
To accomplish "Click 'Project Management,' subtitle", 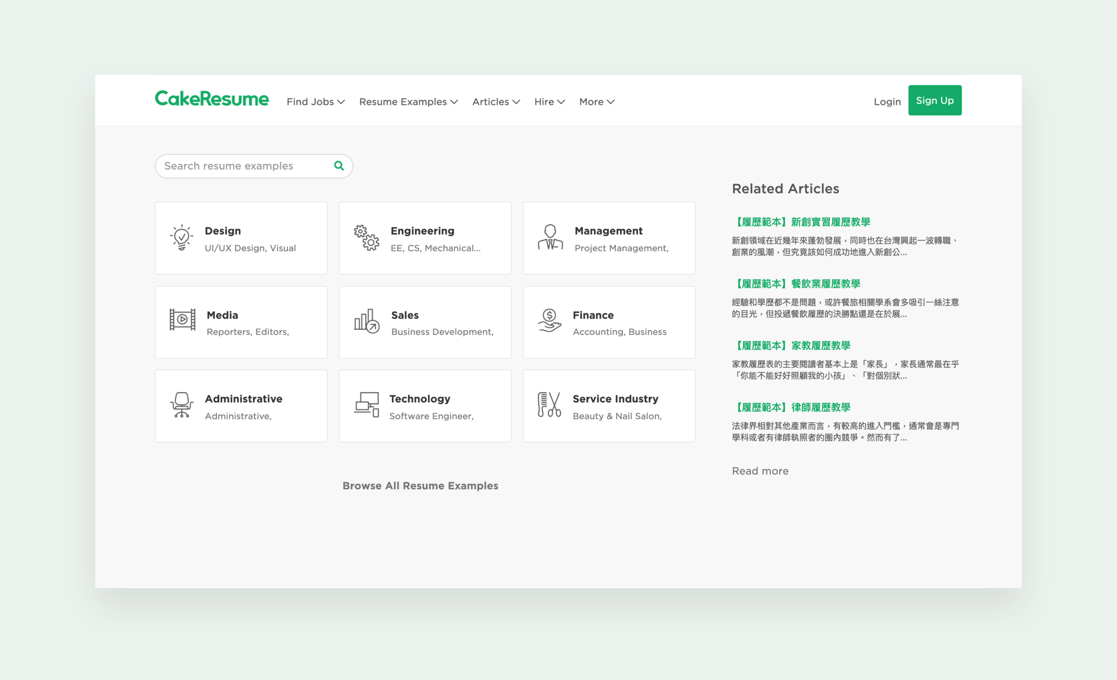I will coord(621,248).
